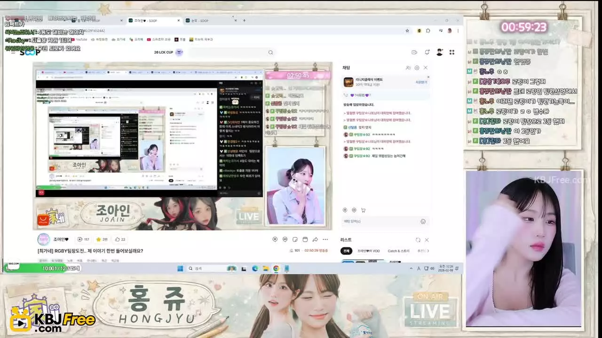Image resolution: width=602 pixels, height=338 pixels.
Task: Click the share arrow under the stream
Action: (x=315, y=239)
